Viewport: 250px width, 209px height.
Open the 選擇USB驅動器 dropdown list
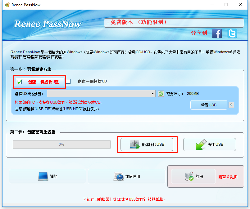pyautogui.click(x=101, y=94)
